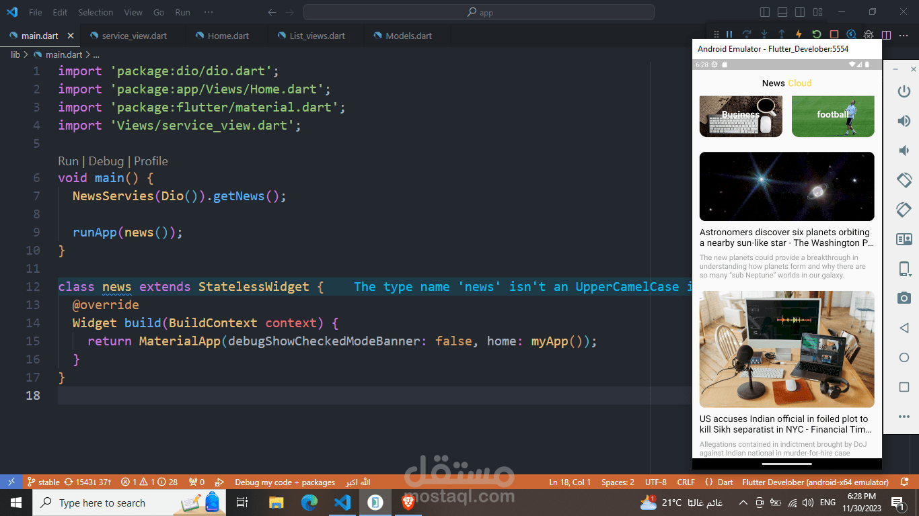Viewport: 919px width, 516px height.
Task: Go back using emulator back triangle
Action: coord(904,328)
